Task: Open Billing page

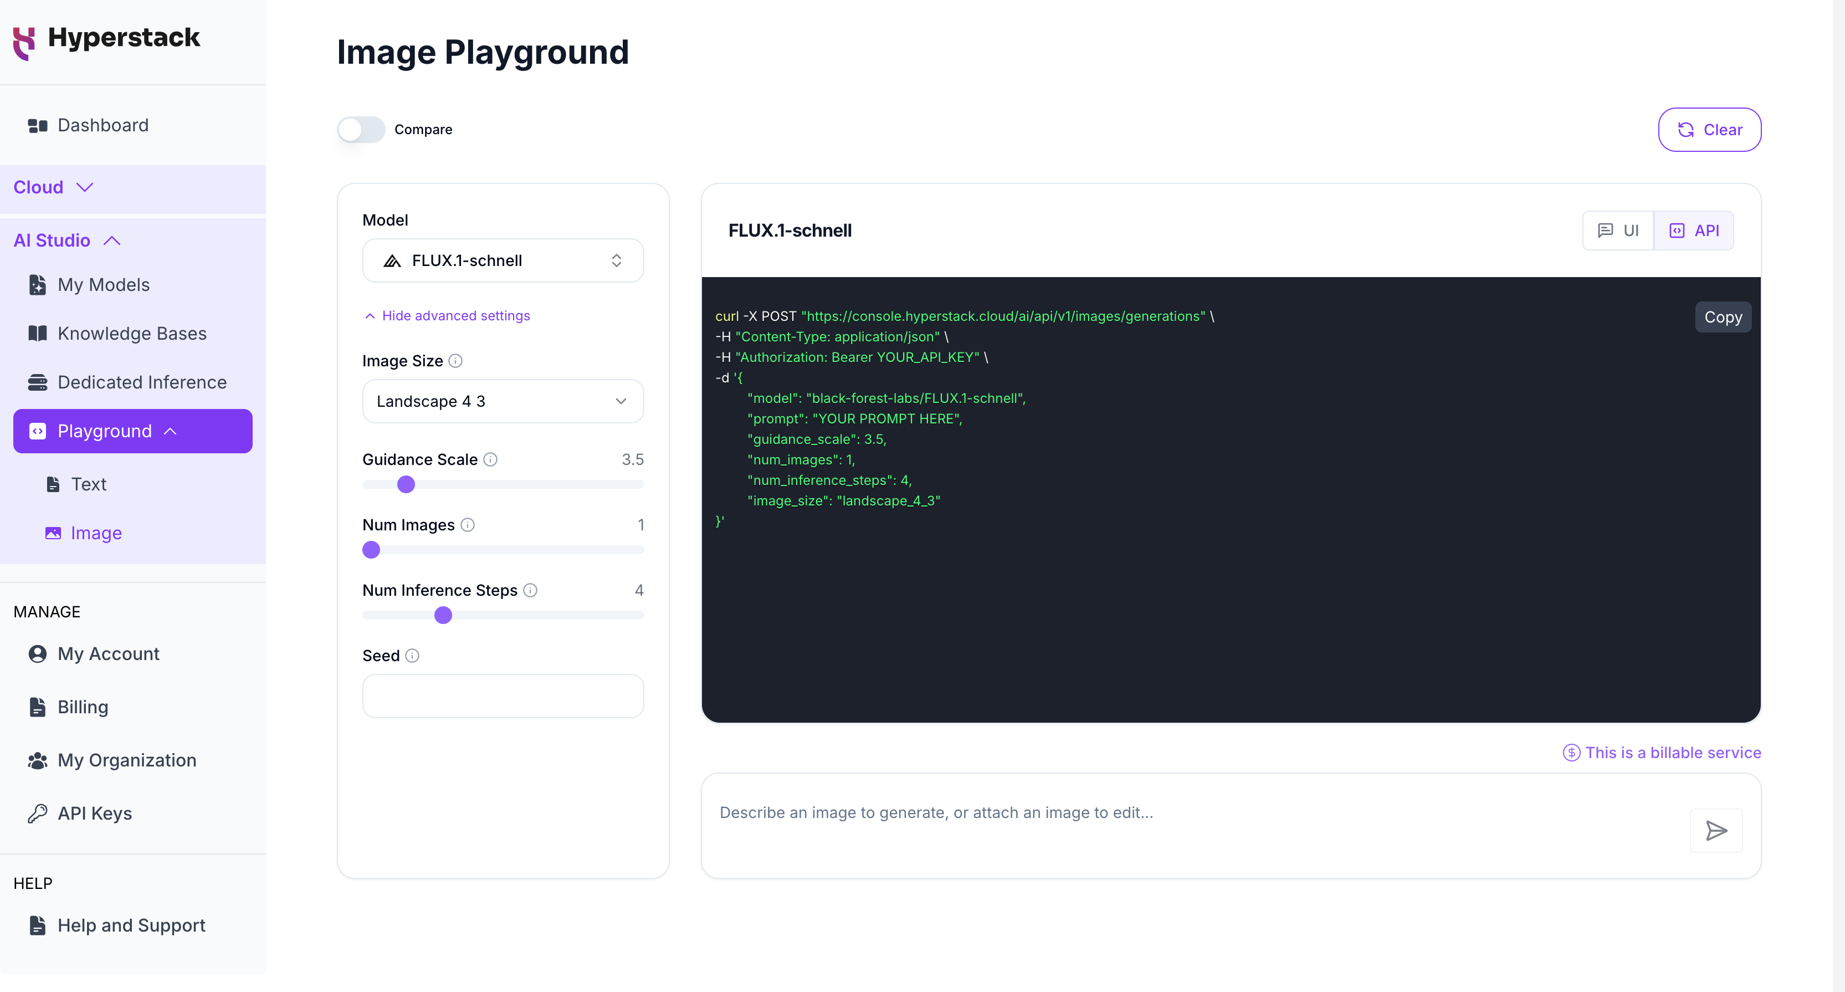Action: tap(132, 707)
